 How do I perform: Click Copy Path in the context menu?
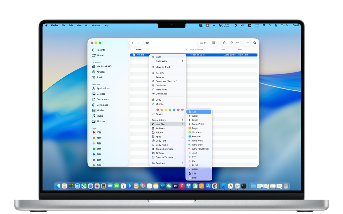(168, 141)
